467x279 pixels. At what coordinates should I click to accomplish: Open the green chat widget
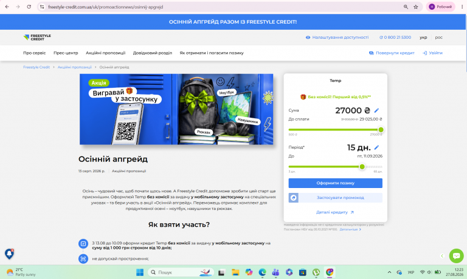coord(456,255)
